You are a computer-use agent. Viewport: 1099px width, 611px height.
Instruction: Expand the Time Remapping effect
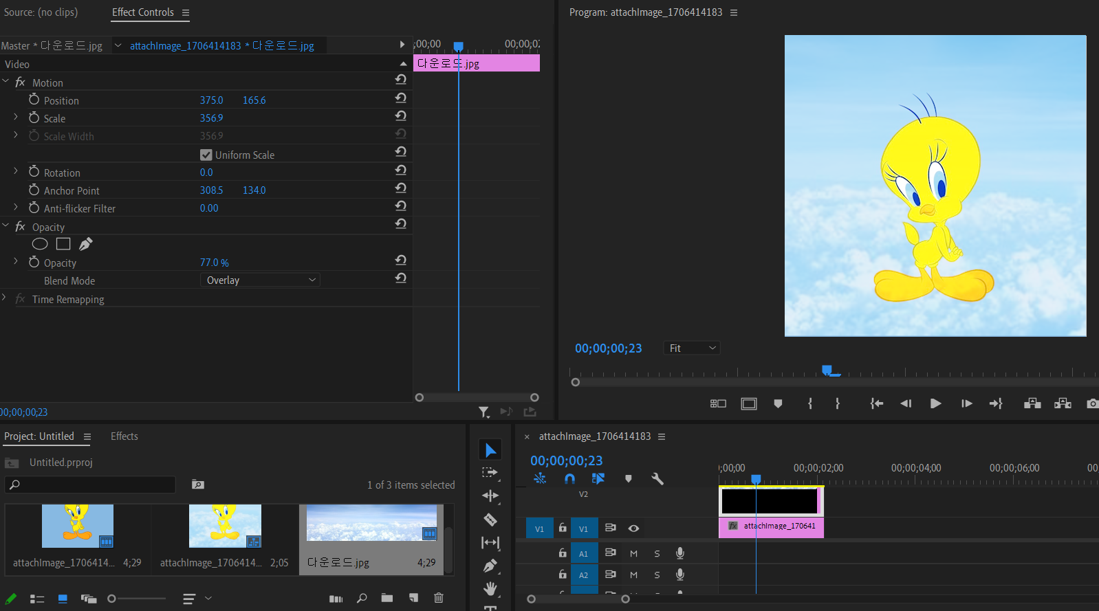[x=4, y=298]
